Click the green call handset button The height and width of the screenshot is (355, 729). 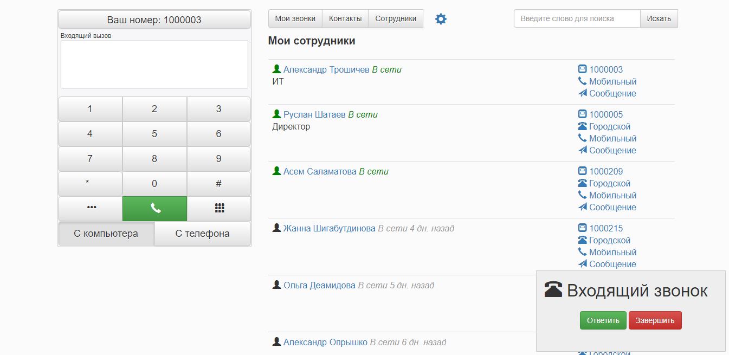pos(154,209)
